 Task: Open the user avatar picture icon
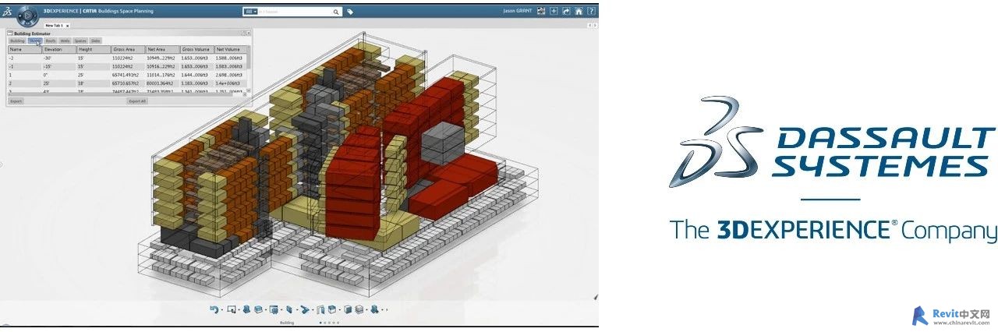540,11
